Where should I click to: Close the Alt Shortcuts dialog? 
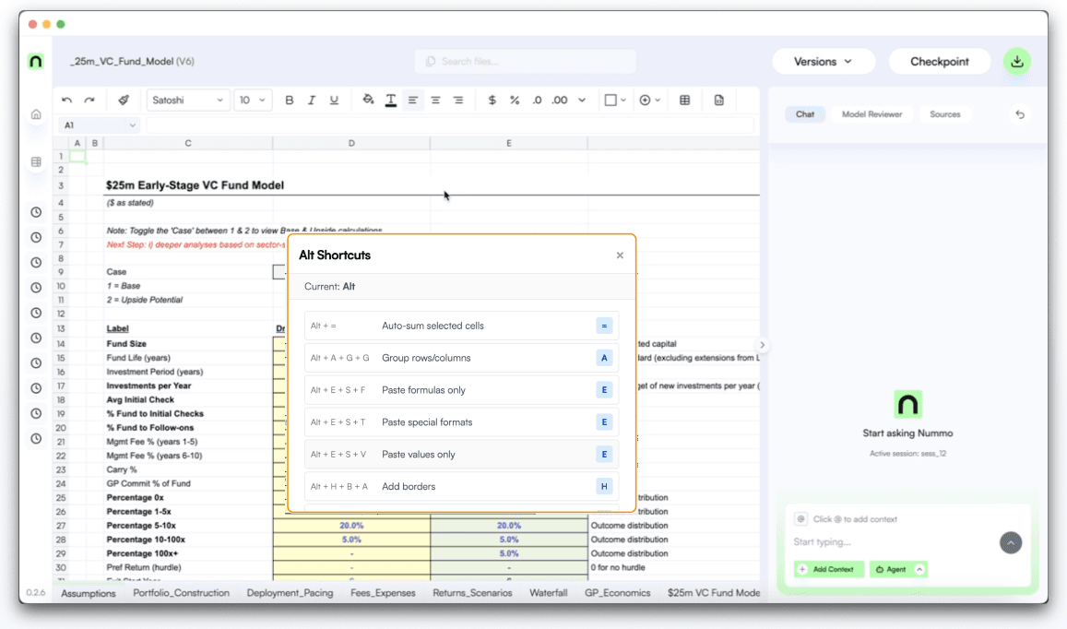(x=620, y=255)
